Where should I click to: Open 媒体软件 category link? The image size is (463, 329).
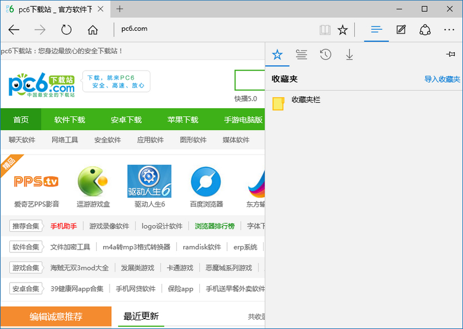click(236, 140)
